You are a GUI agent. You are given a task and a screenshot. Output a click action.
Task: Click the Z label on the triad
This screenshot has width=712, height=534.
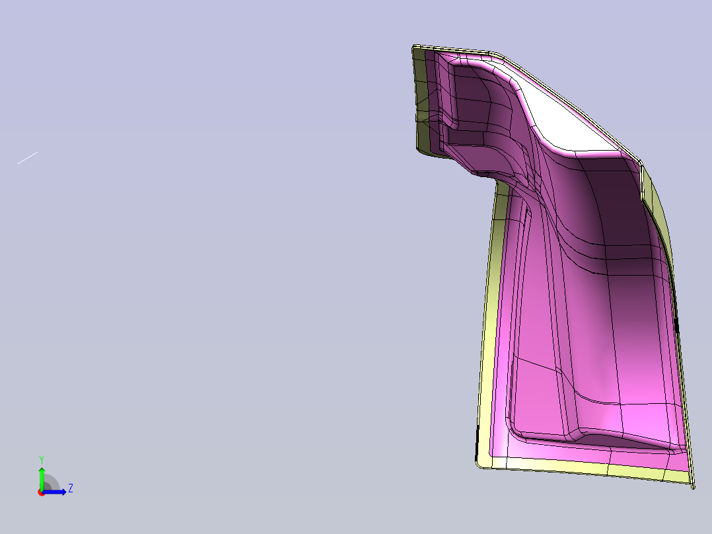tap(71, 488)
